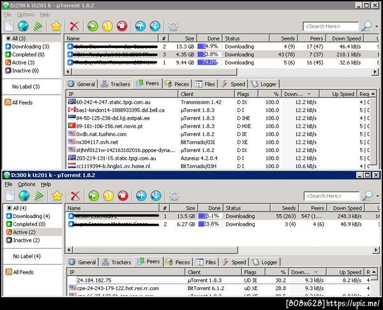The height and width of the screenshot is (310, 383).
Task: Click the search field in bottom window
Action: tap(332, 196)
